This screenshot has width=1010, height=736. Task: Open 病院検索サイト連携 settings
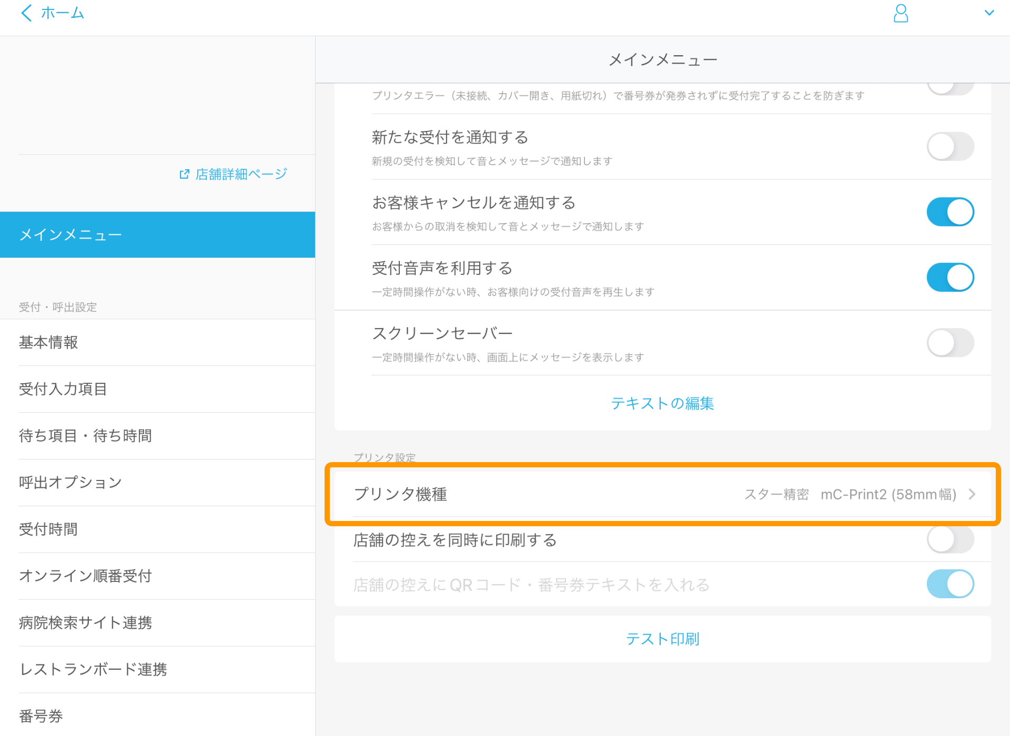157,623
